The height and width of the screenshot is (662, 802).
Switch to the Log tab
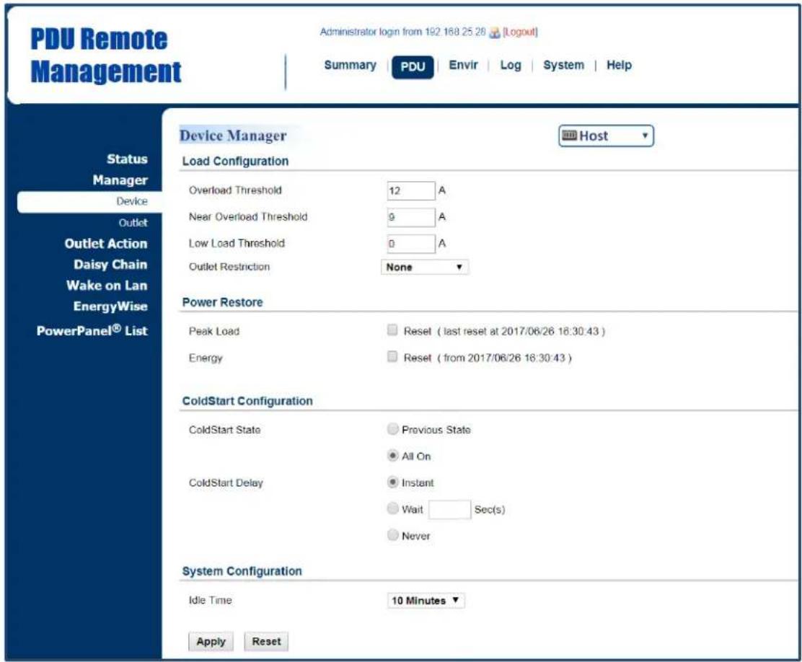coord(511,65)
